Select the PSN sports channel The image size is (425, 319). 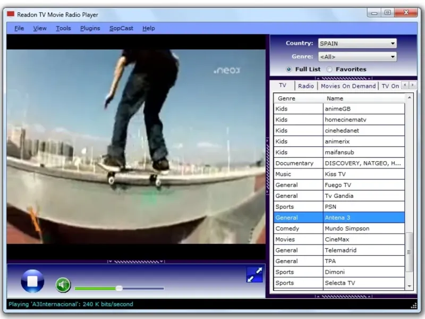coord(339,207)
